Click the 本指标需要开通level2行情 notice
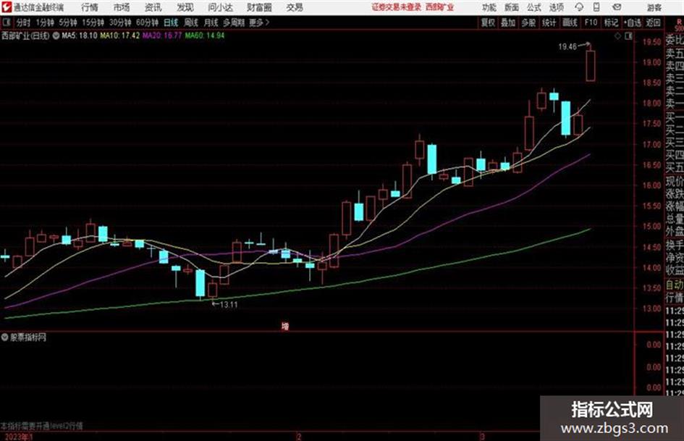Image resolution: width=684 pixels, height=441 pixels. click(x=41, y=426)
